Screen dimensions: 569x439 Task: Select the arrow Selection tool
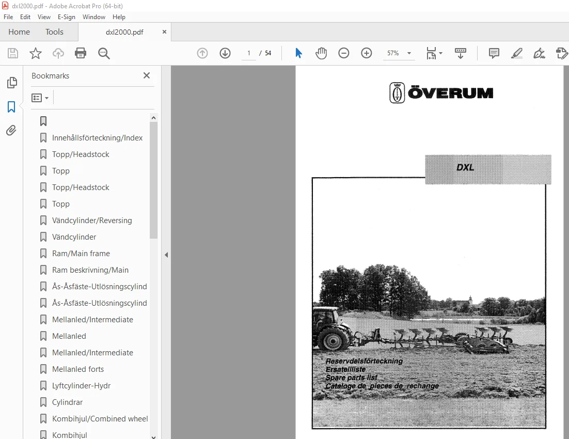pyautogui.click(x=298, y=53)
